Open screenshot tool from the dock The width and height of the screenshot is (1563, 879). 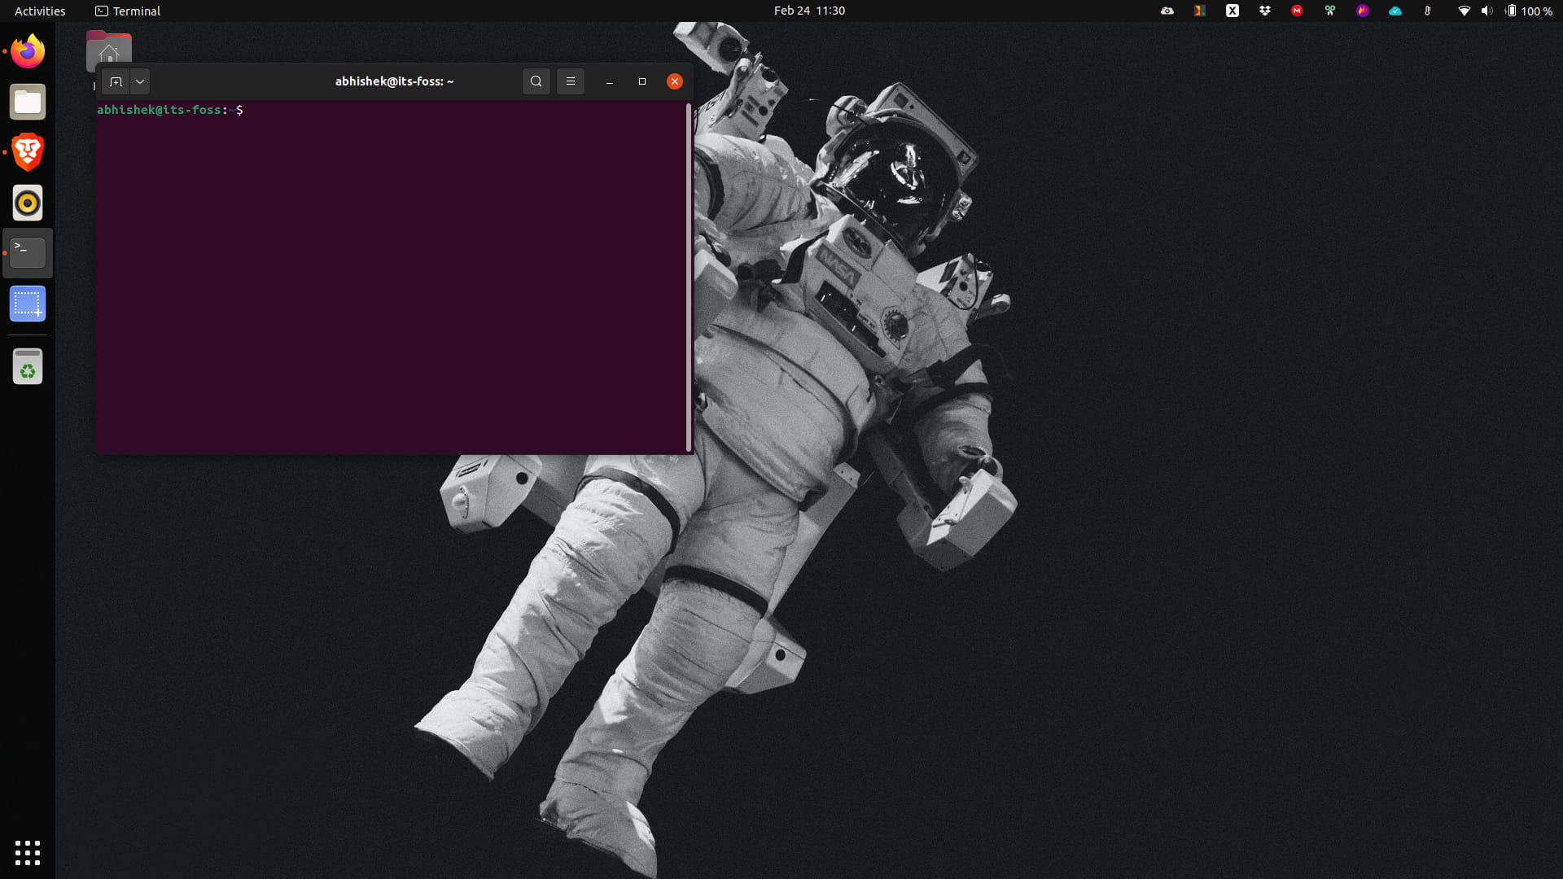28,304
